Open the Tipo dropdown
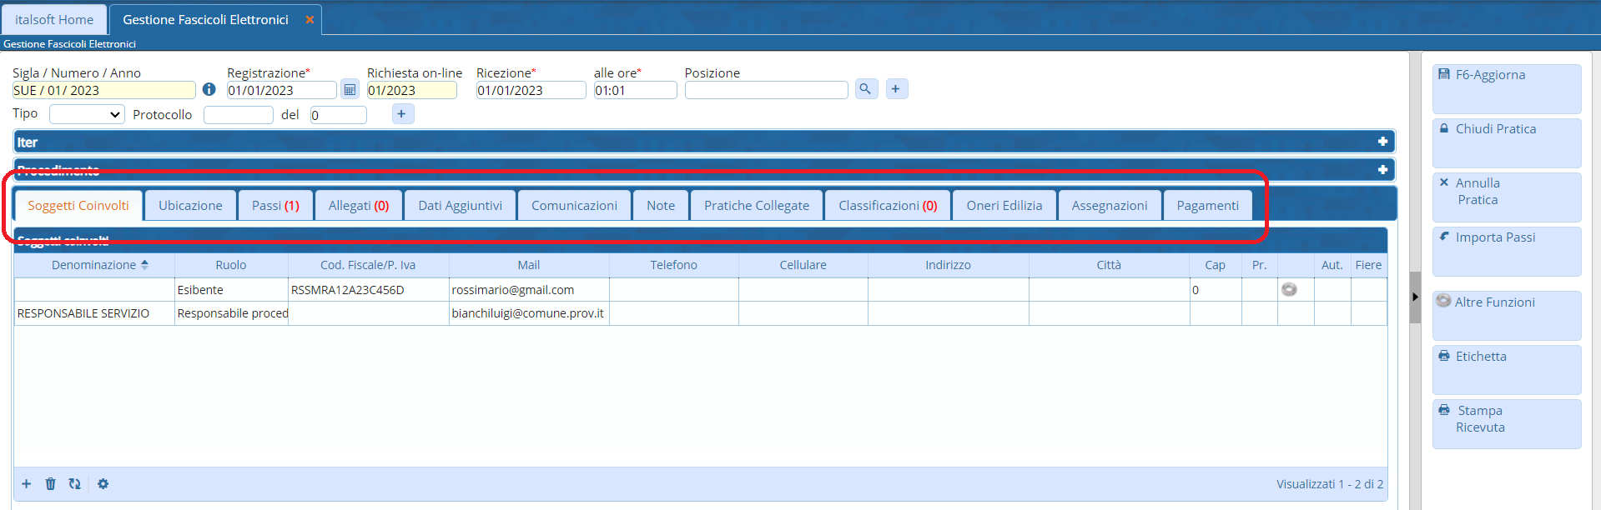The height and width of the screenshot is (510, 1601). tap(87, 114)
